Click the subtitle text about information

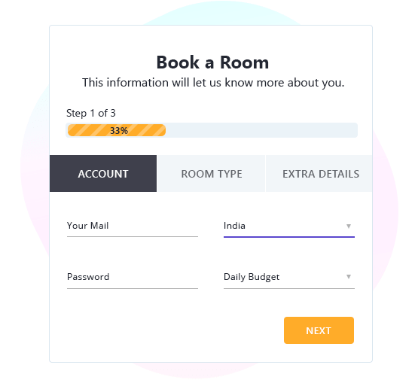tap(213, 83)
